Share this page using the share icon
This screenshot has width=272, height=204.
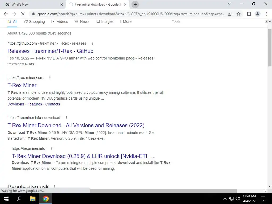point(230,14)
